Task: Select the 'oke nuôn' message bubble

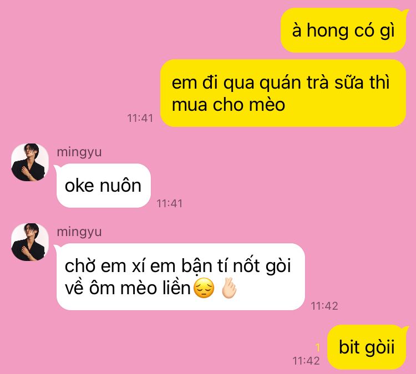Action: pyautogui.click(x=103, y=186)
